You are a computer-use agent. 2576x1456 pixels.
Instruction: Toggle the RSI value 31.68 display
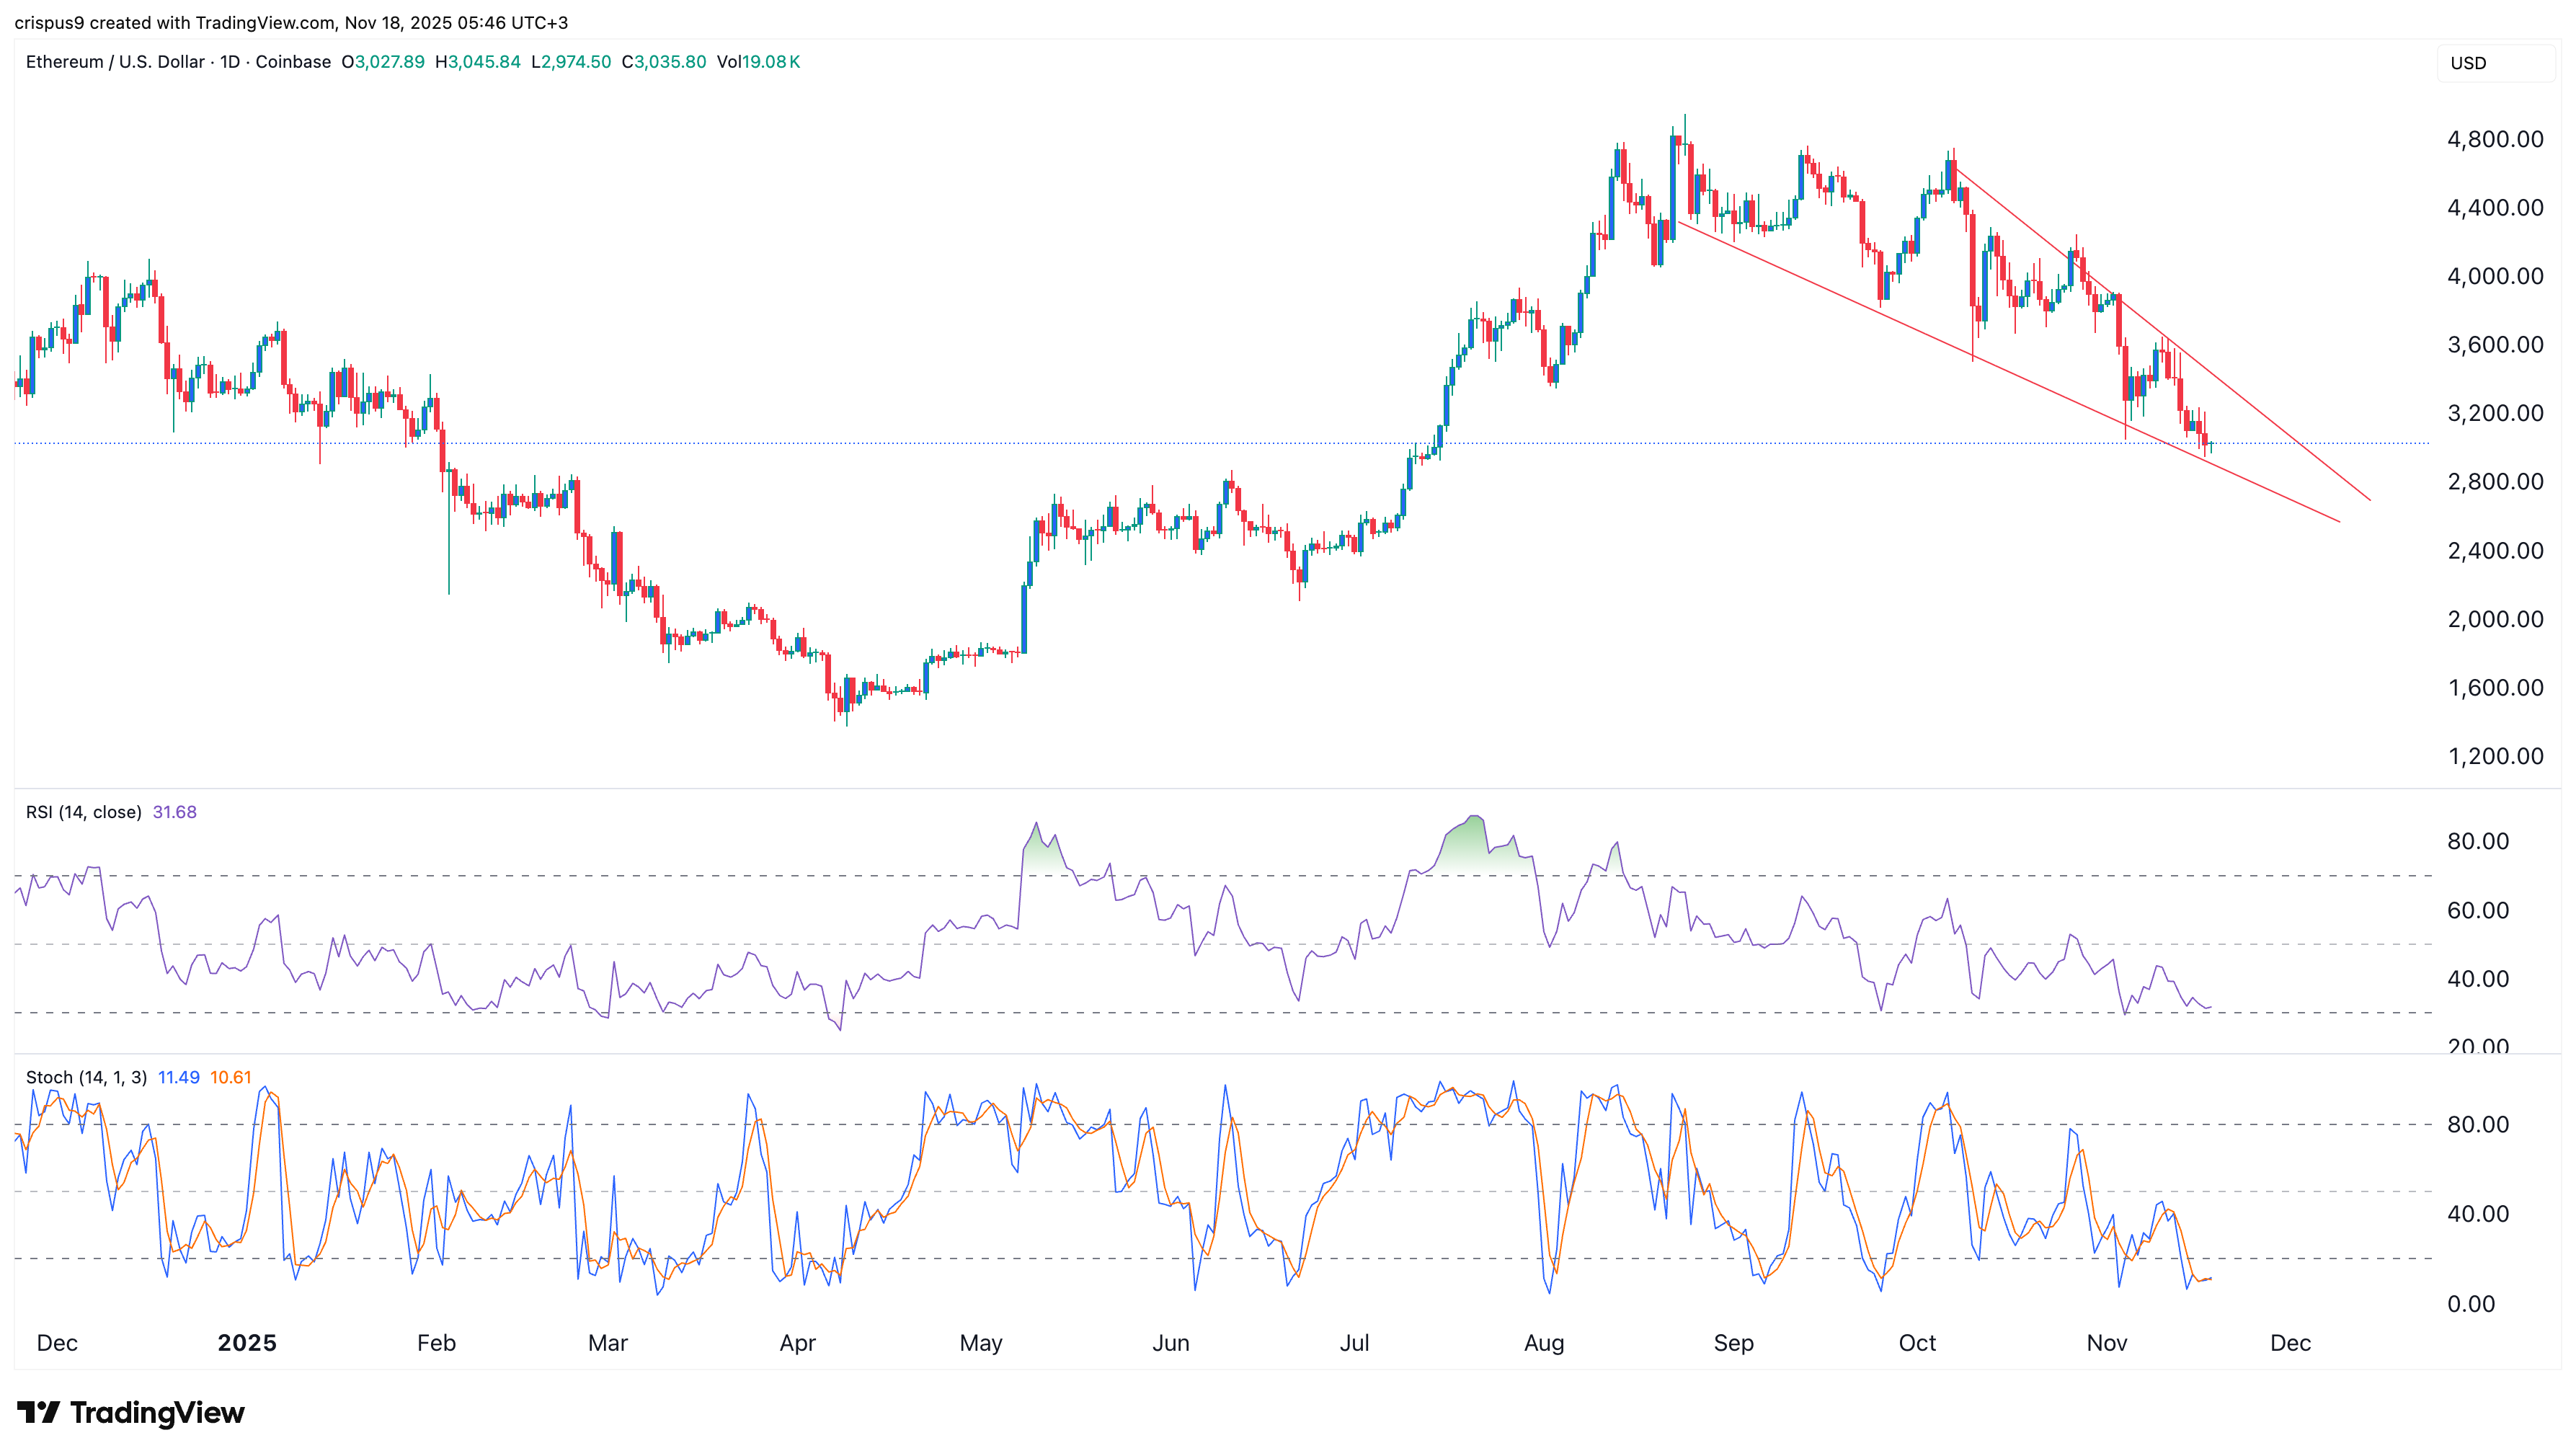coord(175,812)
